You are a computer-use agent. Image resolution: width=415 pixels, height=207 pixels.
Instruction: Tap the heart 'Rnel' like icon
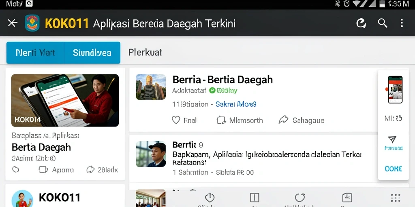click(x=176, y=120)
